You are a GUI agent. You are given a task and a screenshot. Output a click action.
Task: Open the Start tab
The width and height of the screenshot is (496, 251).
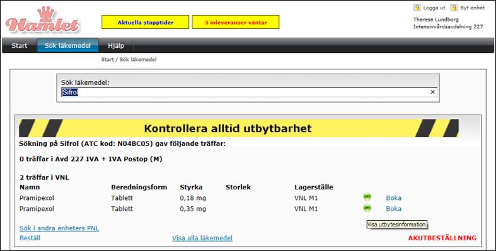click(20, 45)
